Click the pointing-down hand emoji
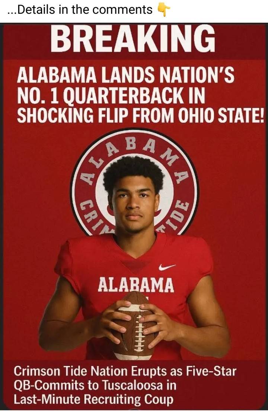 [164, 10]
